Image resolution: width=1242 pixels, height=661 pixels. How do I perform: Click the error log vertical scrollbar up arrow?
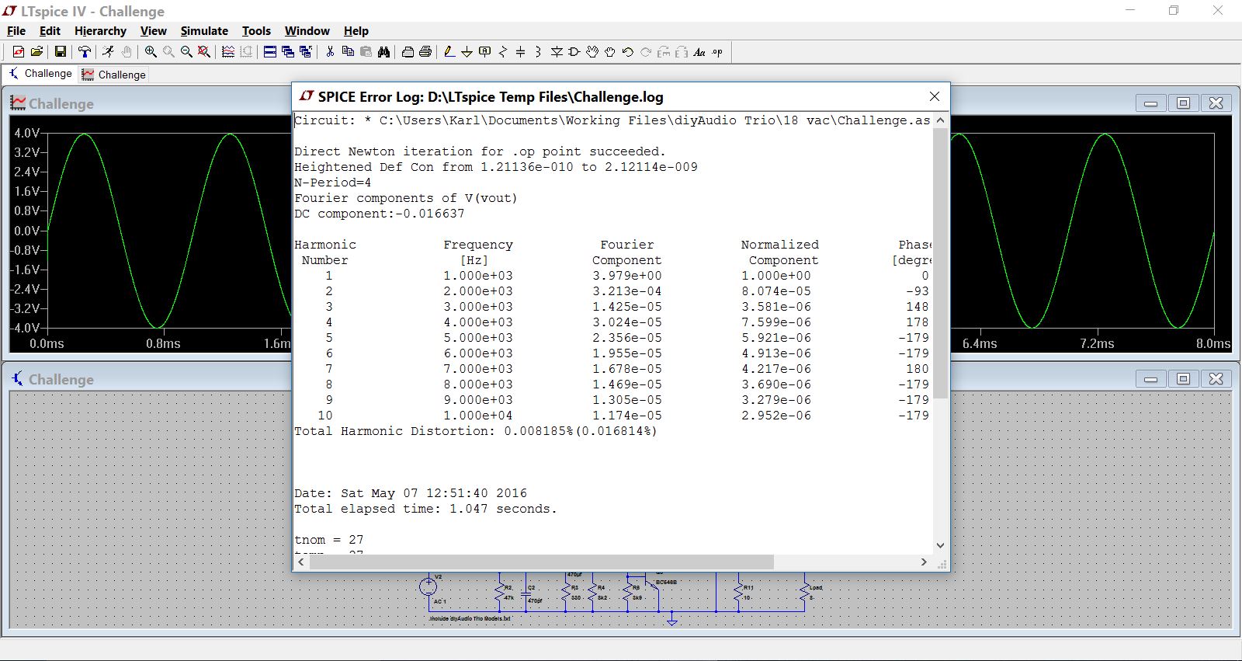(x=940, y=120)
